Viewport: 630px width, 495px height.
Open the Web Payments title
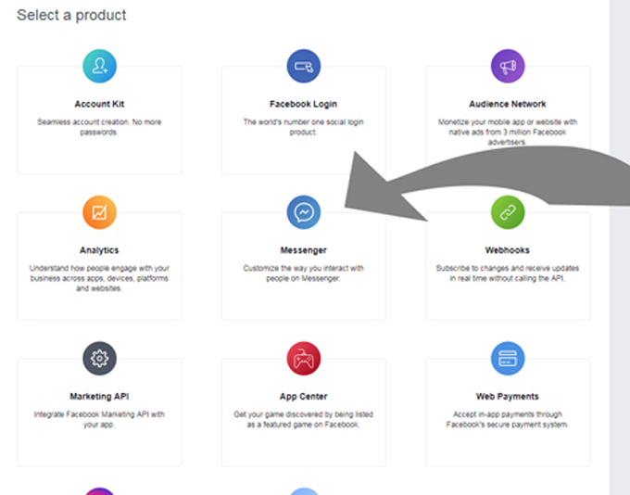(x=508, y=397)
